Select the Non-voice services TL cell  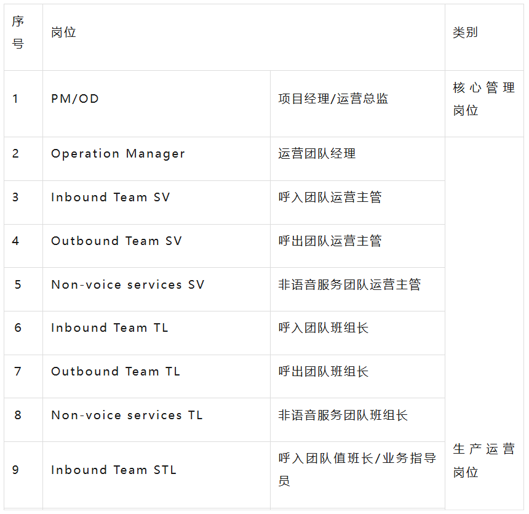(156, 420)
